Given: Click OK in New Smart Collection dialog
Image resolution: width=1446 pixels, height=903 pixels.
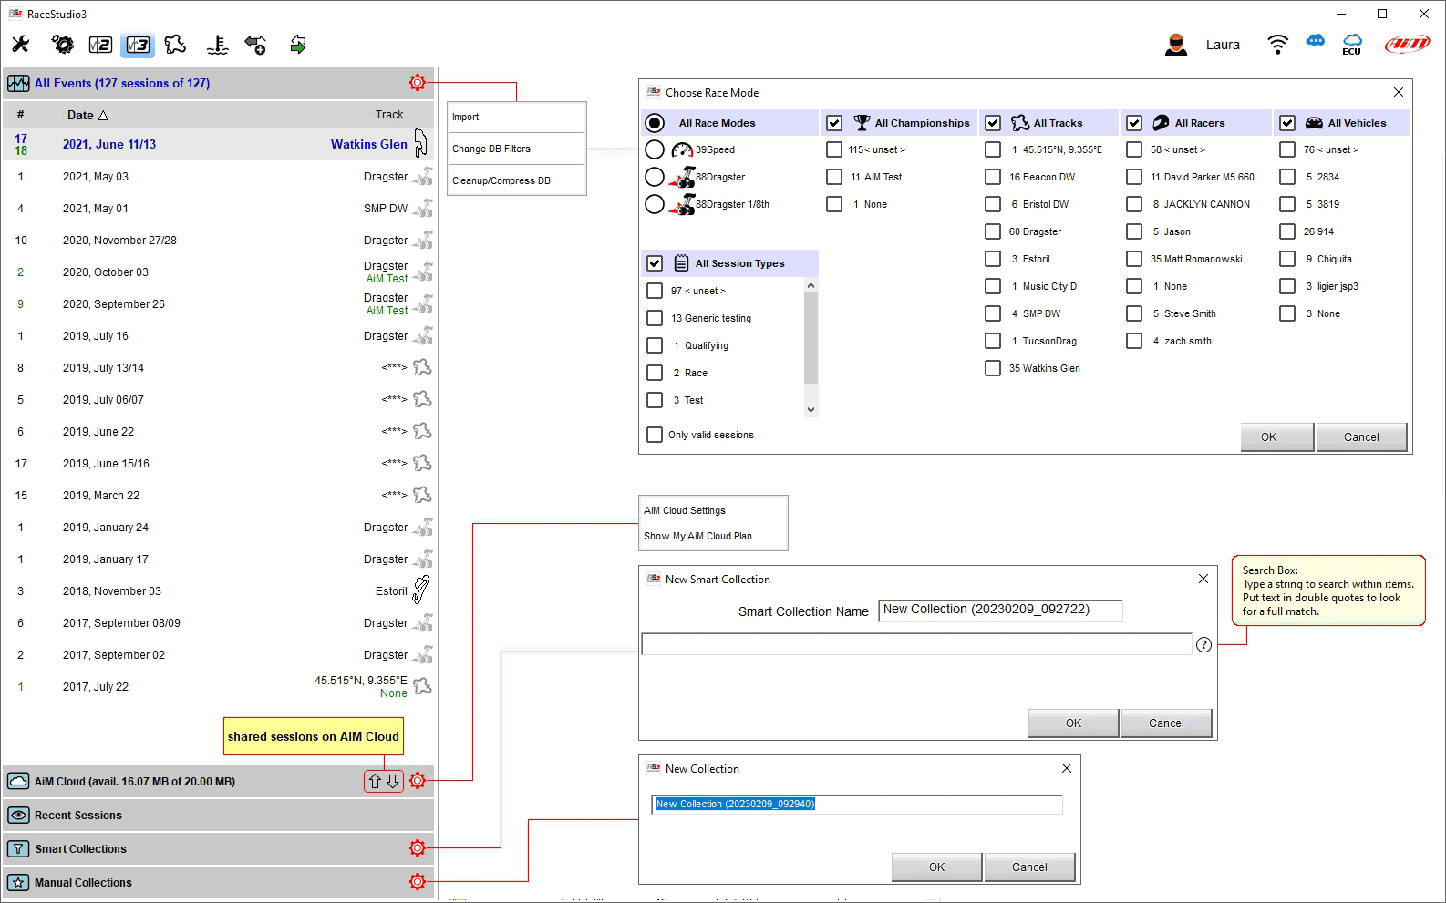Looking at the screenshot, I should pos(1073,723).
